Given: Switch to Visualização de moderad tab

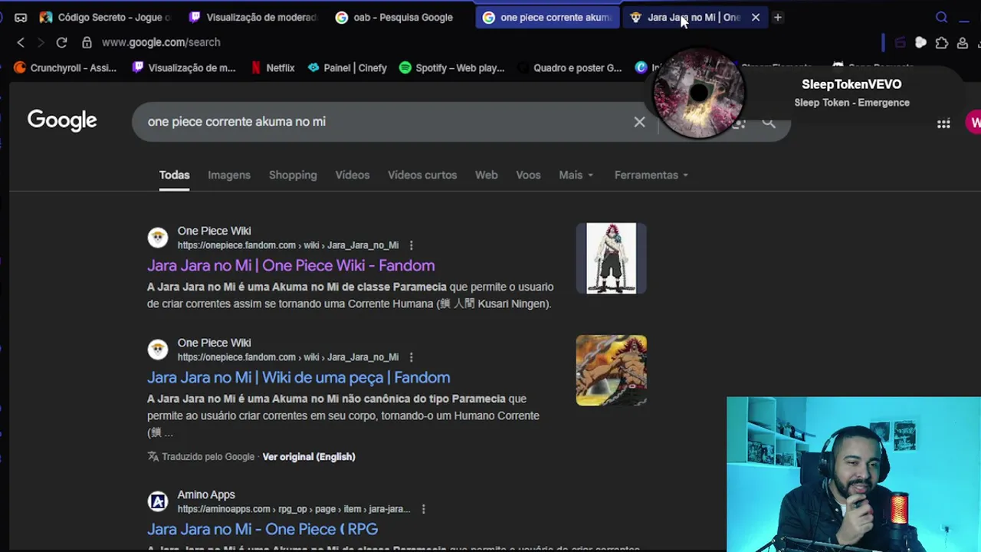Looking at the screenshot, I should [253, 17].
